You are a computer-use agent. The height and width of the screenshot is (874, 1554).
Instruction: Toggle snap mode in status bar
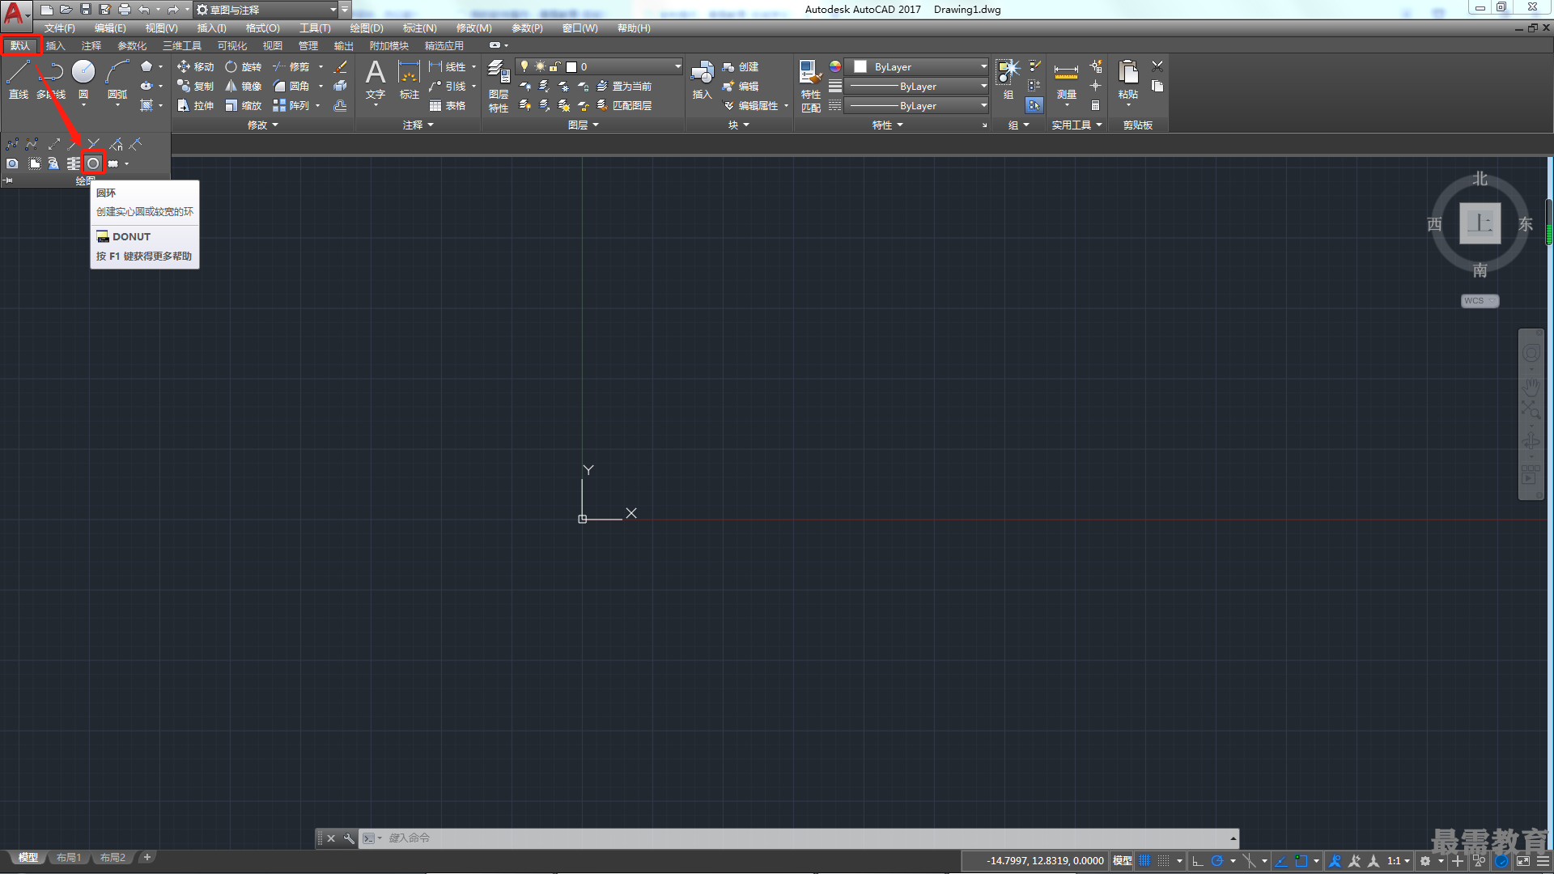[1163, 861]
